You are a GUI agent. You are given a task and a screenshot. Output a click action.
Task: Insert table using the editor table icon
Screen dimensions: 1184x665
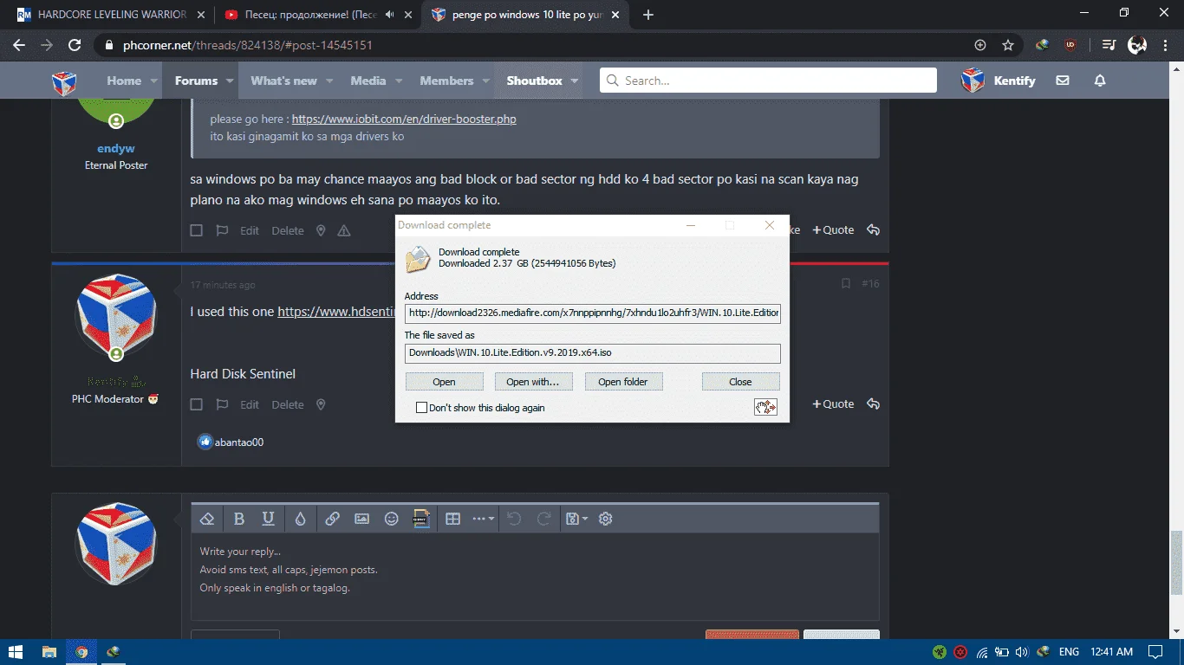point(452,519)
